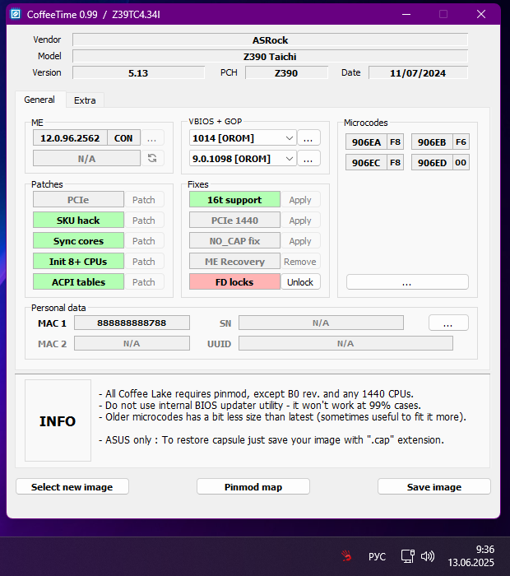Click the Date field 11/07/2024
Screen dimensions: 510x576
(x=418, y=72)
